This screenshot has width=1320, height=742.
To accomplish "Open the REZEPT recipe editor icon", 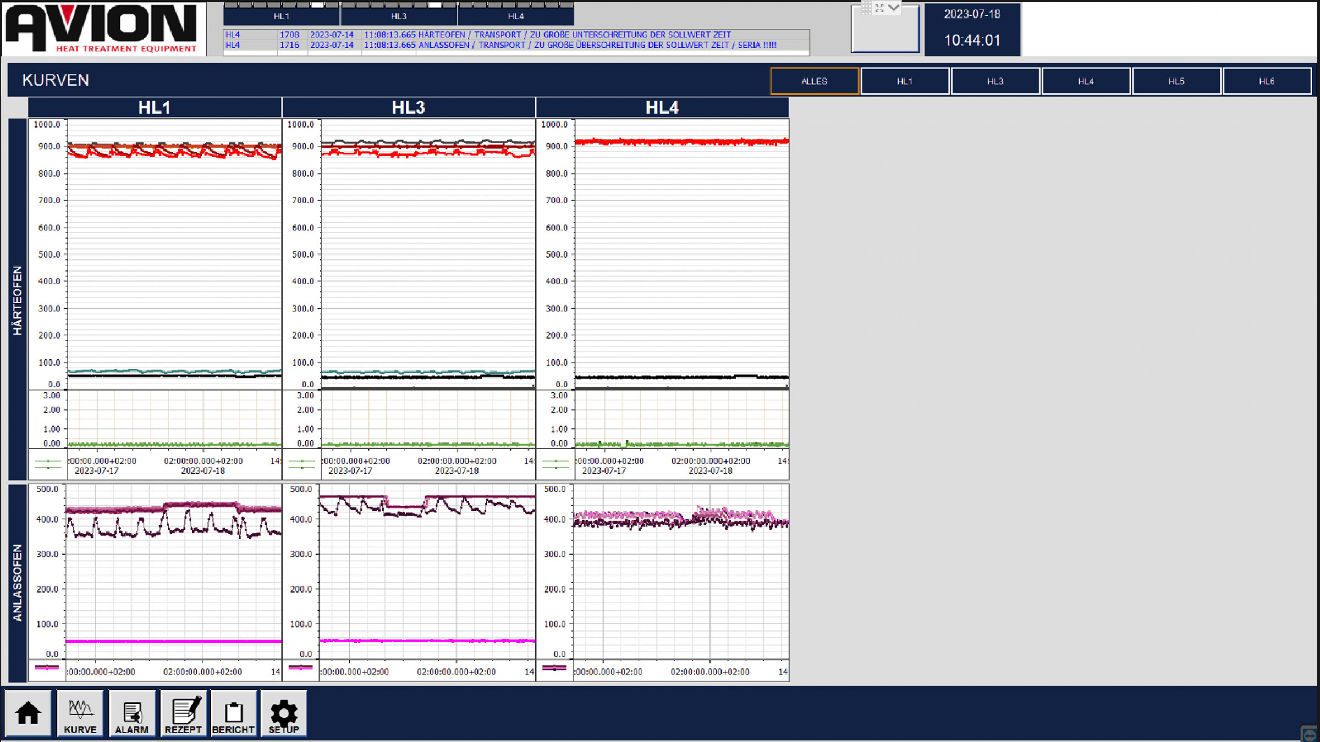I will [x=183, y=713].
